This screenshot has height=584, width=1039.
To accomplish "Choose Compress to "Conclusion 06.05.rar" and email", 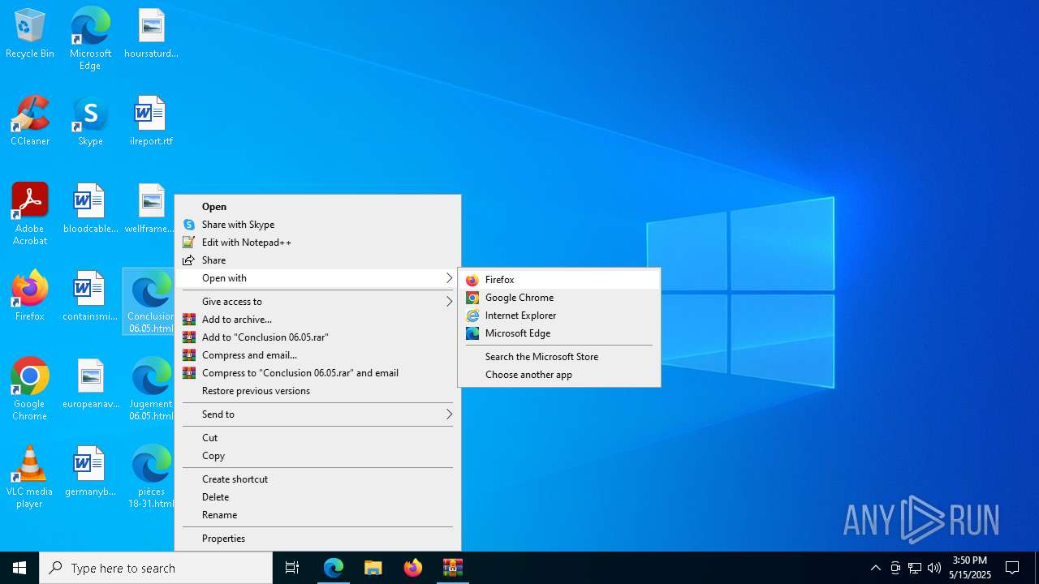I will point(317,373).
